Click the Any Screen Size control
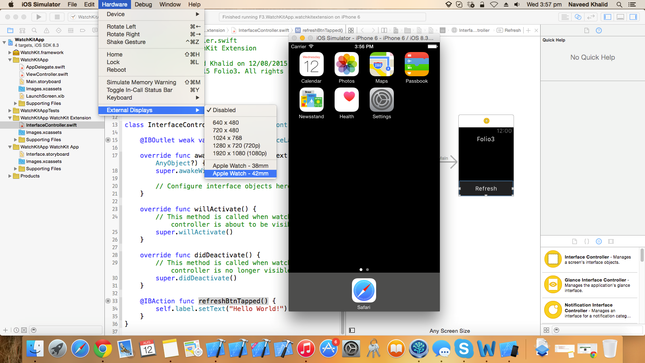 pyautogui.click(x=449, y=330)
